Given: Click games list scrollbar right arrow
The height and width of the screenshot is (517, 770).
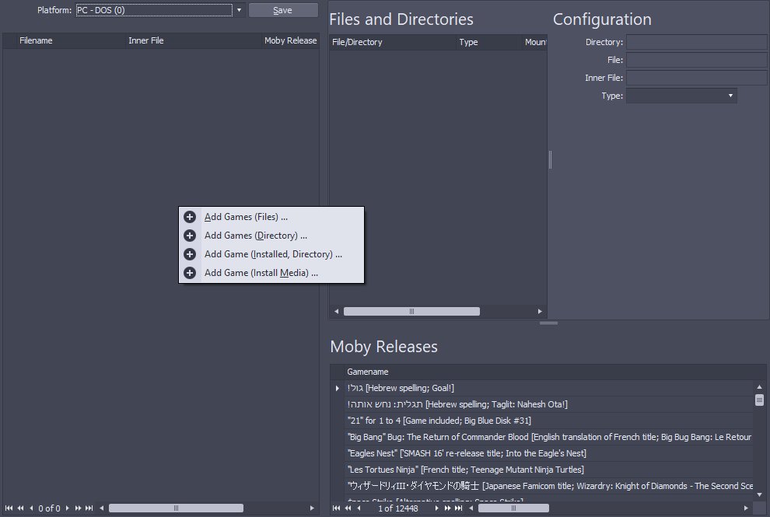Looking at the screenshot, I should coord(312,508).
